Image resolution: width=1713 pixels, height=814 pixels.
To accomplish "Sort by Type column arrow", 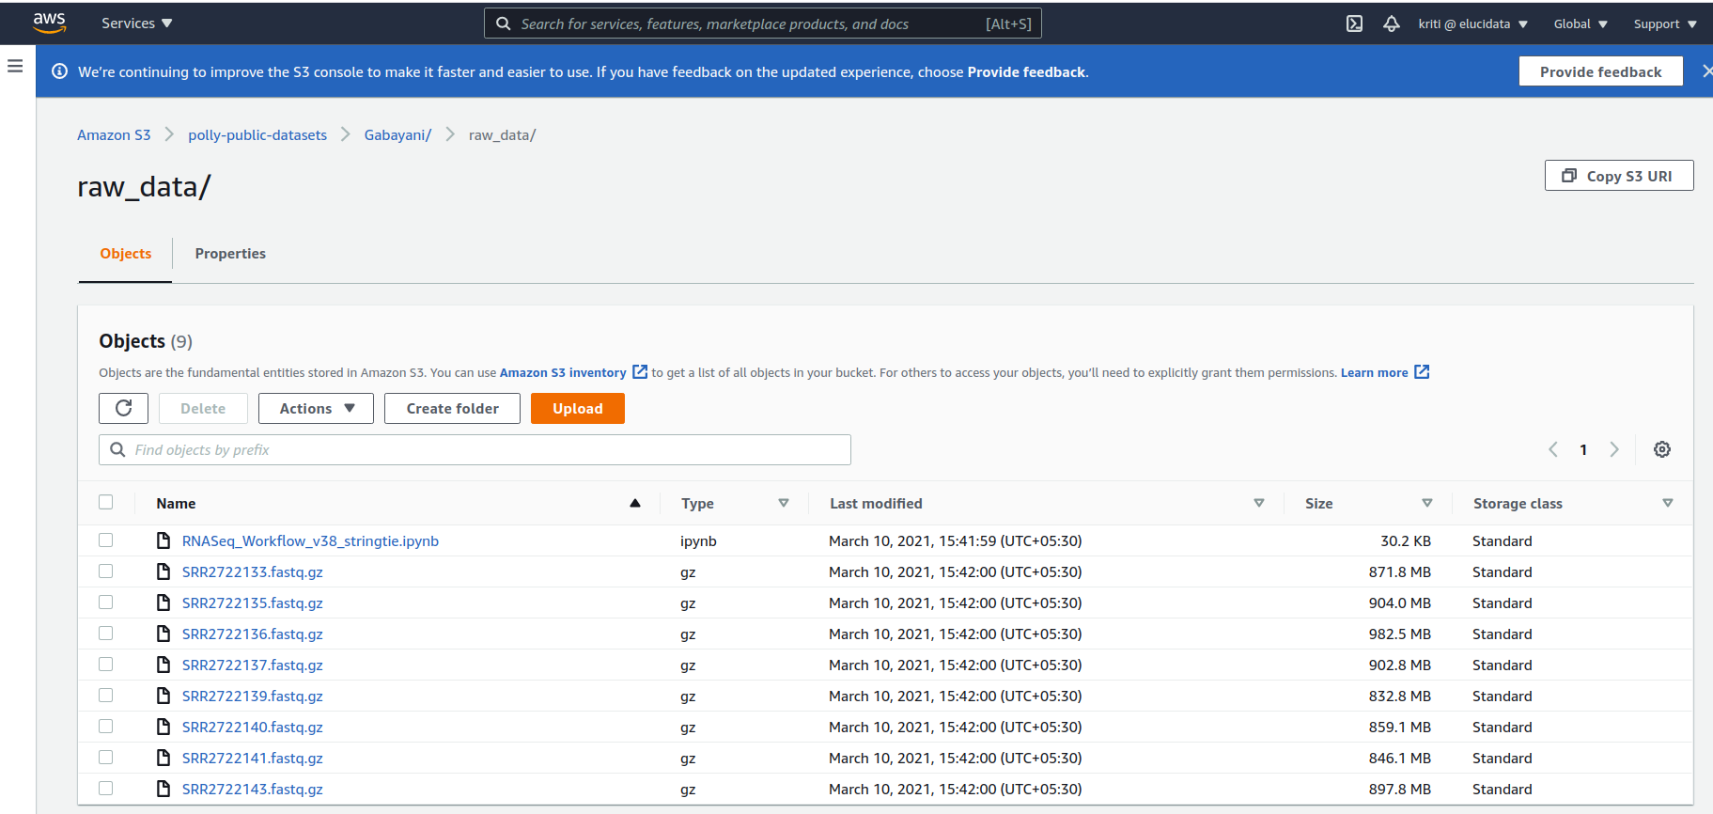I will point(784,503).
